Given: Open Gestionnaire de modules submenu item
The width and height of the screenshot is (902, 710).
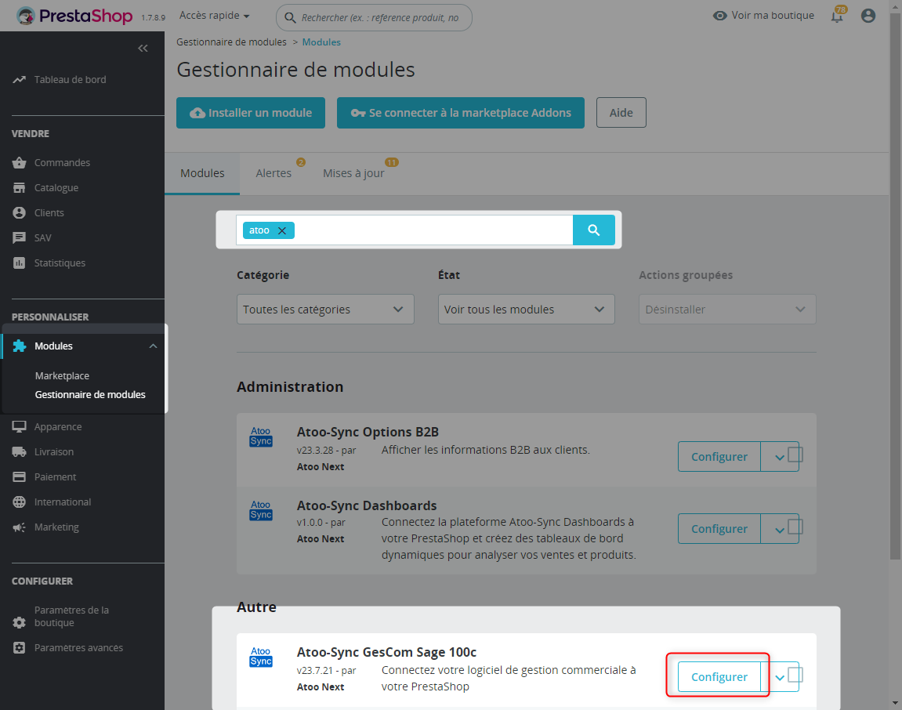Looking at the screenshot, I should pyautogui.click(x=90, y=395).
